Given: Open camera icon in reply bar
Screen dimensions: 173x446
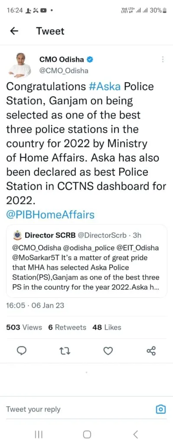Looking at the screenshot, I should 161,409.
